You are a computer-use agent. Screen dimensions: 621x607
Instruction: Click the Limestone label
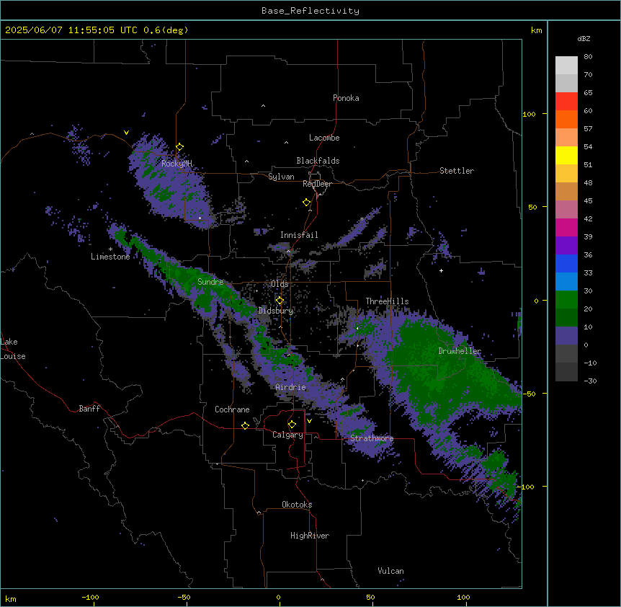point(110,257)
